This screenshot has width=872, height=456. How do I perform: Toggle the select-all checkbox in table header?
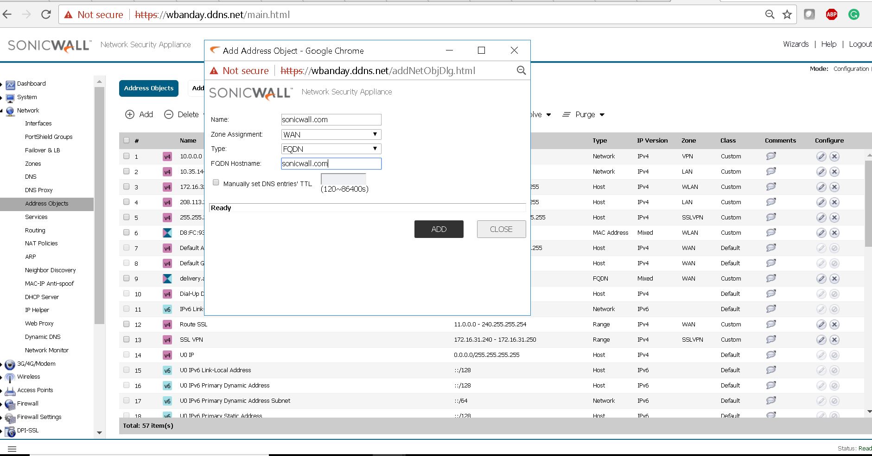[x=127, y=140]
